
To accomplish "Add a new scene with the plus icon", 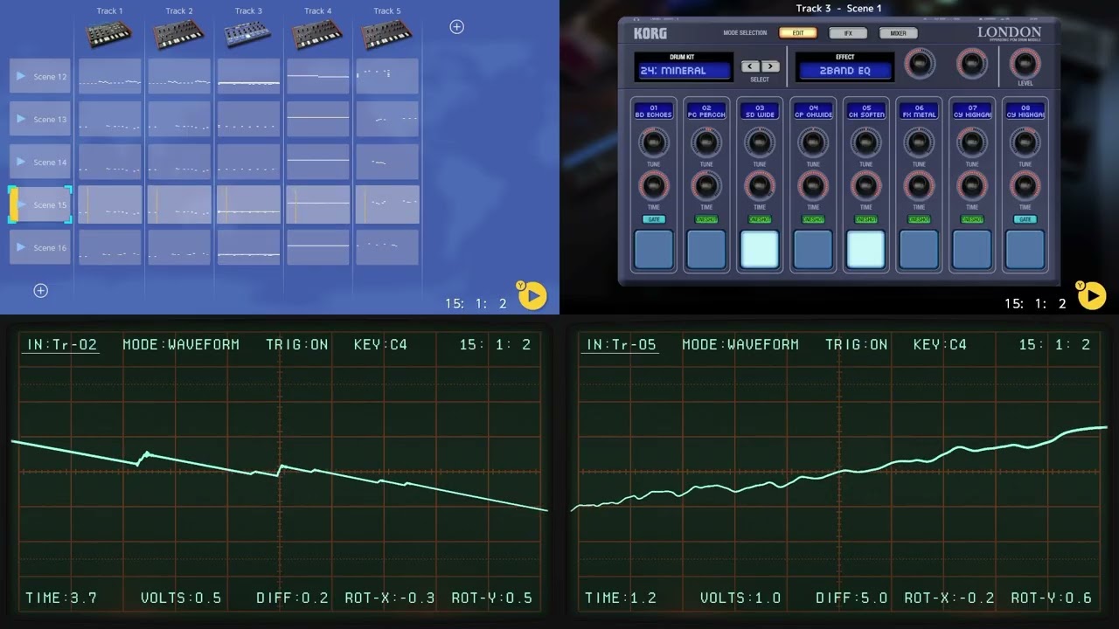I will click(x=40, y=291).
